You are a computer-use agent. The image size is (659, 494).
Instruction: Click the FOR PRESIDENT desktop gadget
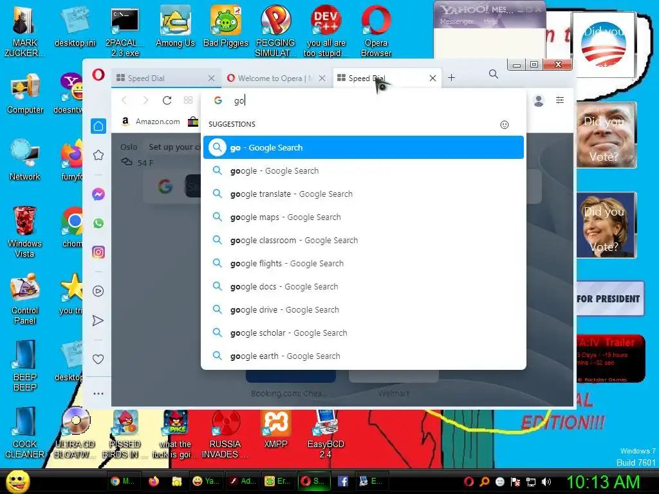[609, 298]
